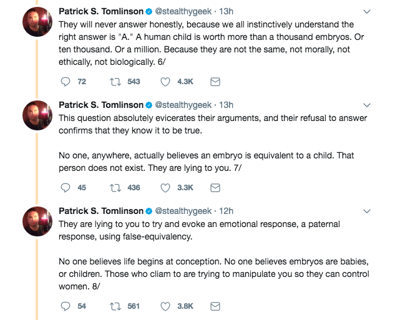Send tweet 6/ via direct message

point(215,82)
